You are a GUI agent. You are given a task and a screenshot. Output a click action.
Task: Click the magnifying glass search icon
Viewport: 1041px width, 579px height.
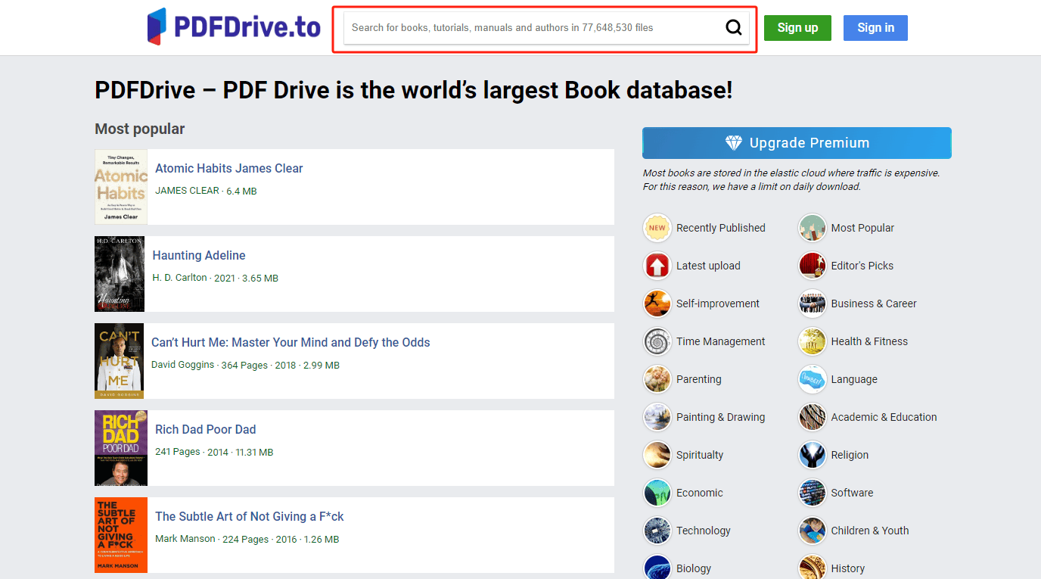click(x=733, y=26)
